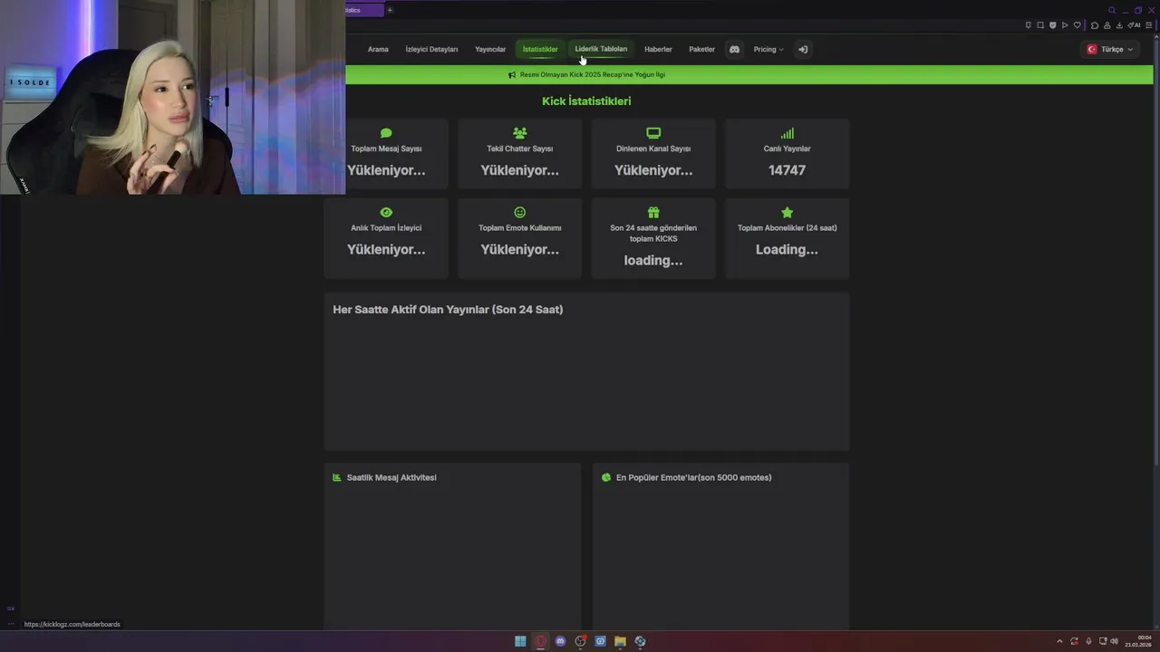Open the Windows Start button on taskbar
The width and height of the screenshot is (1160, 652).
pos(520,641)
